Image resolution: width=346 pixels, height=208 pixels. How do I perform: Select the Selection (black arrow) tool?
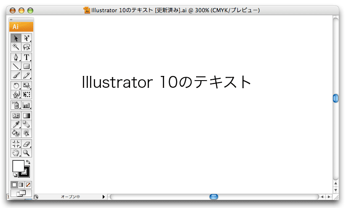tap(16, 38)
